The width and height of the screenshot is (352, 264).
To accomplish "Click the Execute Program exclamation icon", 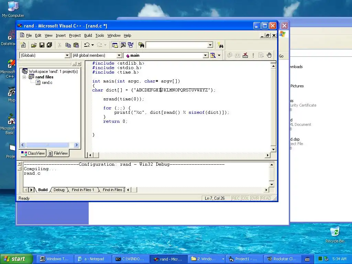I will [253, 55].
